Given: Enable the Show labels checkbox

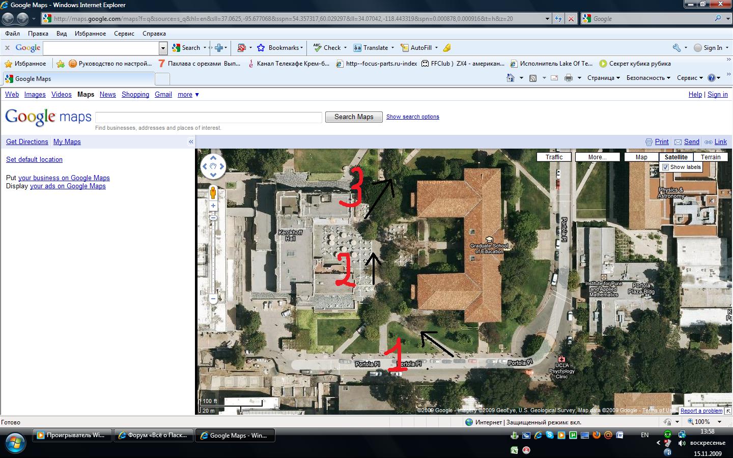Looking at the screenshot, I should pos(666,167).
